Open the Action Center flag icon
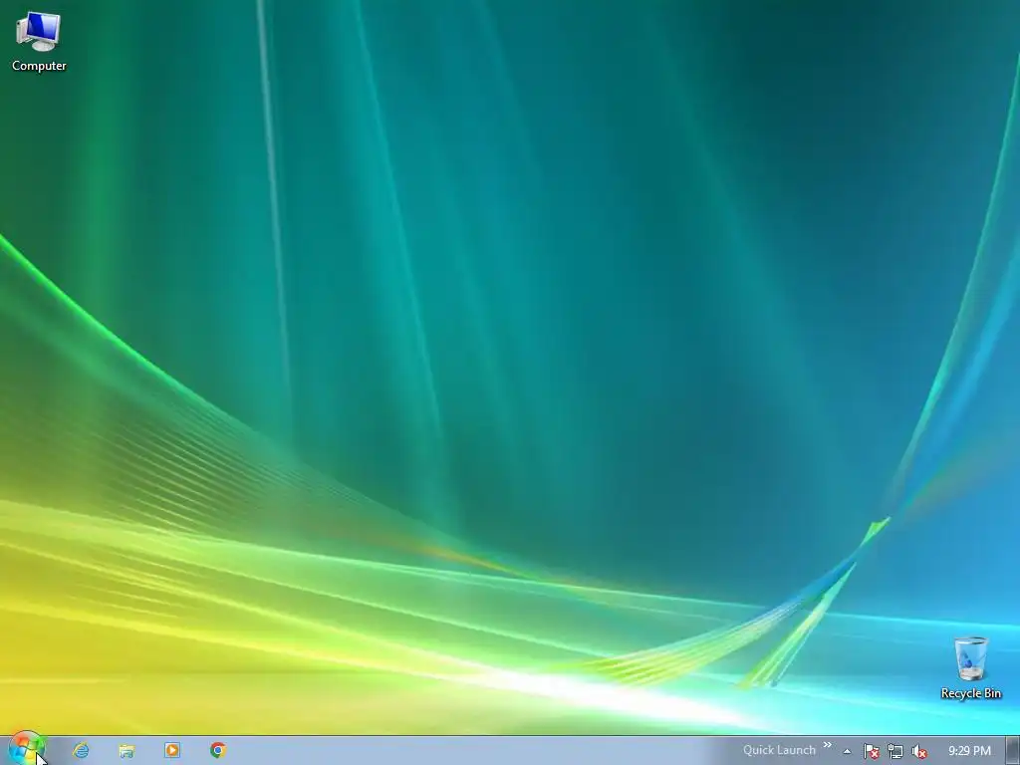This screenshot has height=765, width=1020. click(871, 751)
